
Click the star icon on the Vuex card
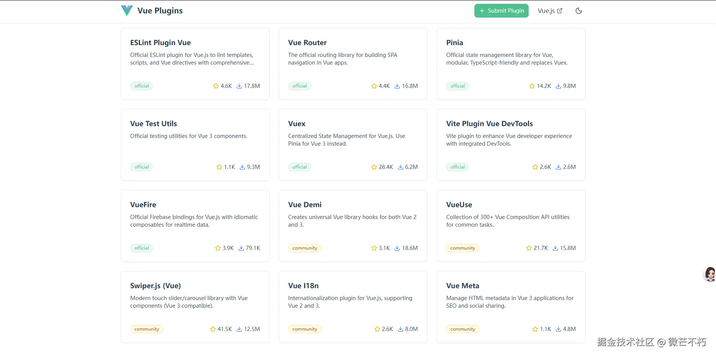click(x=374, y=167)
